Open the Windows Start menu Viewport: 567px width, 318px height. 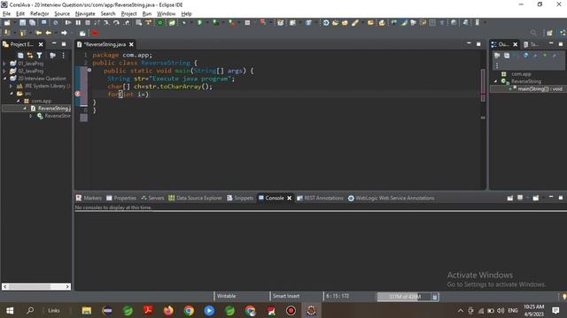(10, 310)
